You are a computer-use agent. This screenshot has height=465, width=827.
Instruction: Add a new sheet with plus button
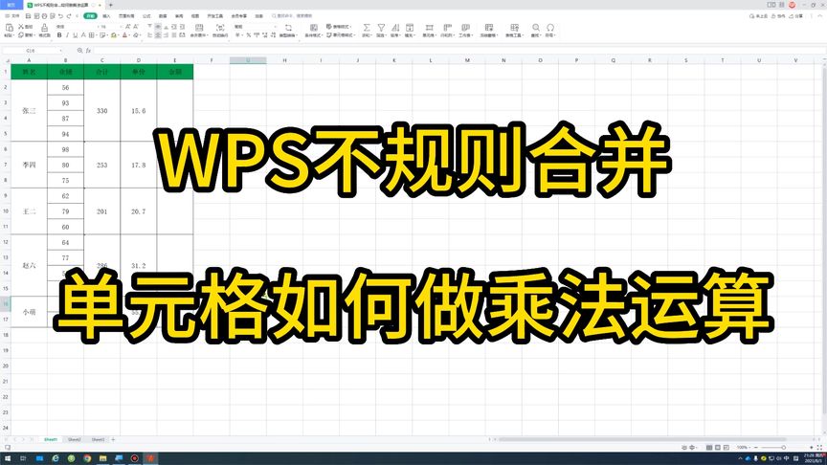click(113, 438)
